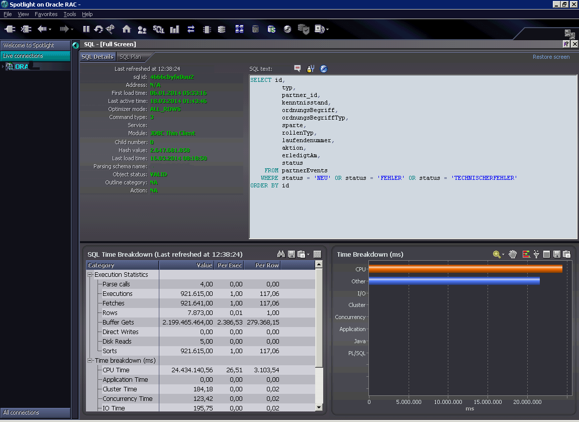Select Welcome to Spotlight pane header
Screen dimensions: 579x422
(x=36, y=45)
